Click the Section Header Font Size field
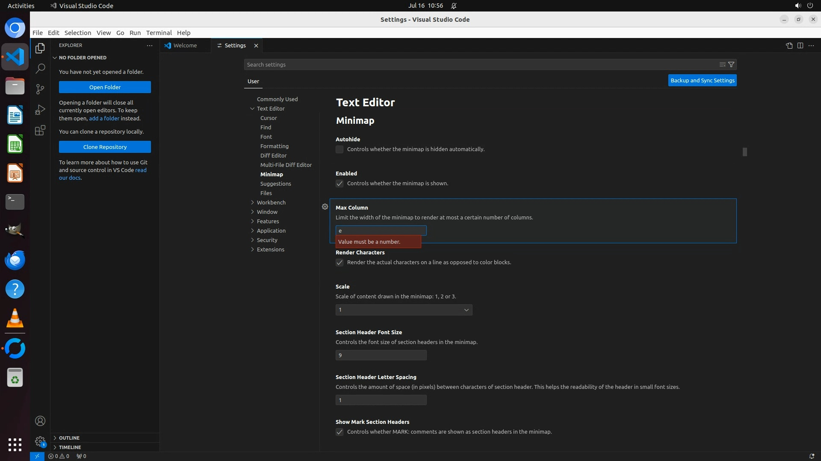The image size is (821, 461). (381, 355)
